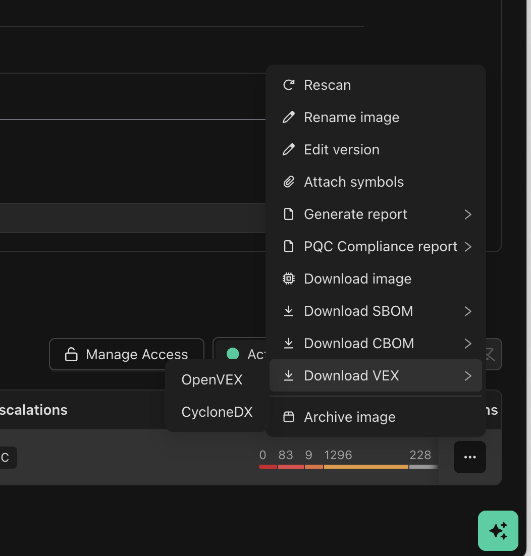Open the PQC Compliance report chevron
This screenshot has height=556, width=531.
pos(469,247)
